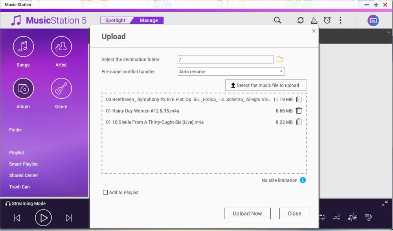Toggle the repeat icon in the player bar
This screenshot has width=393, height=231.
point(322,217)
